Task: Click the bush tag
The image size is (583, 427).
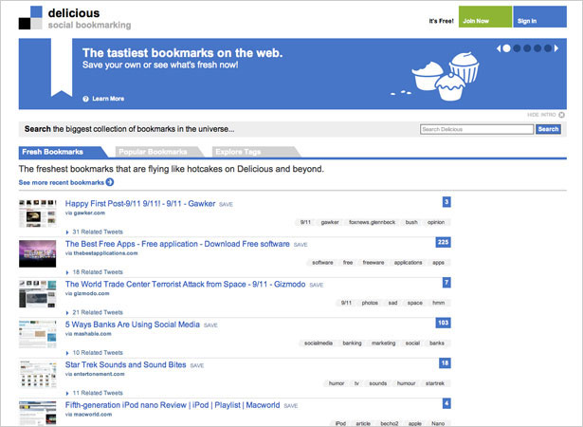Action: point(411,222)
